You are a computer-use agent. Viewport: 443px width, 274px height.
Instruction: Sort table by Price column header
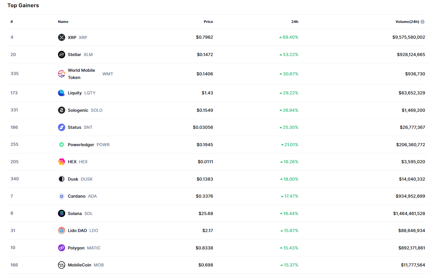point(208,22)
